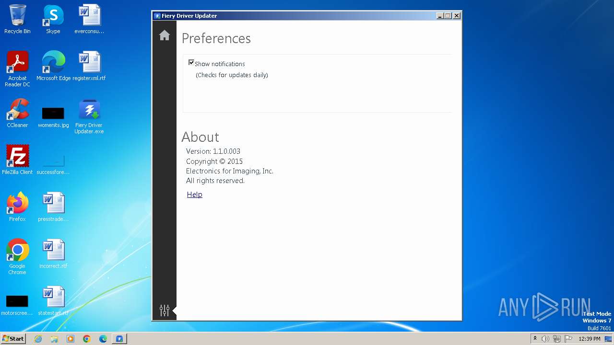Viewport: 614px width, 345px height.
Task: Select the (Checks for updates daily) note
Action: (x=232, y=75)
